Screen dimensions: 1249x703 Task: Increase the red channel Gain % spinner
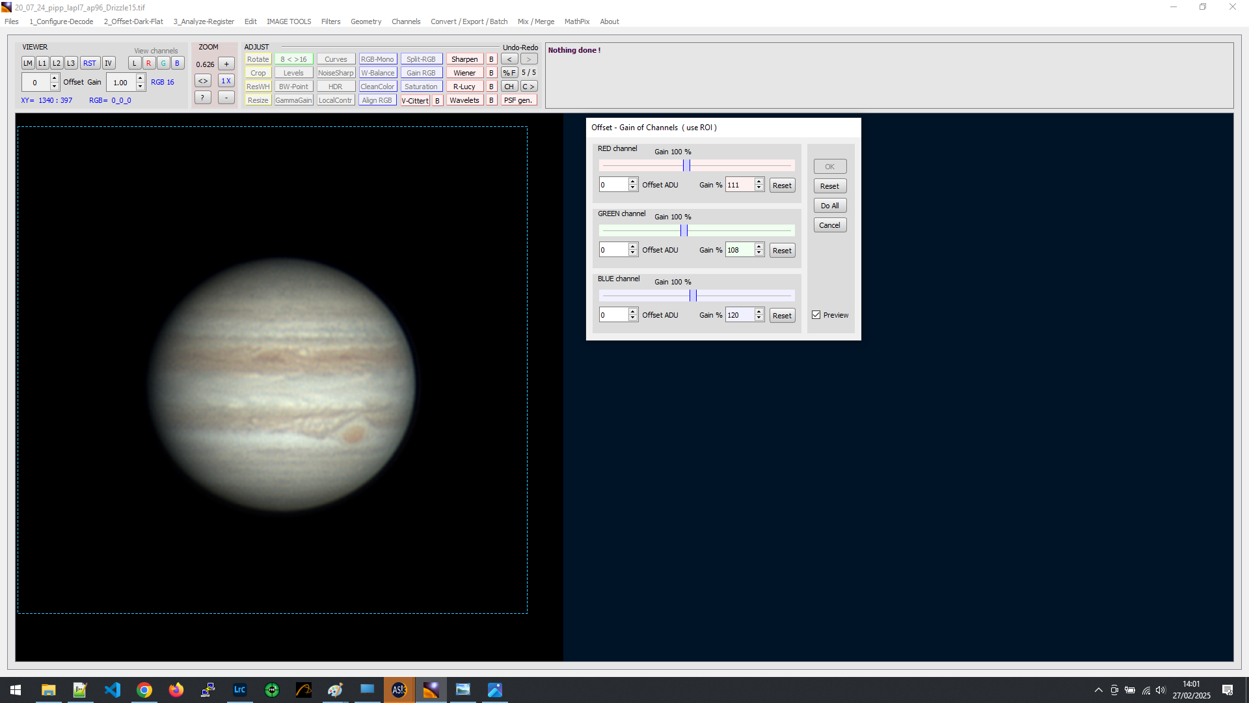759,182
